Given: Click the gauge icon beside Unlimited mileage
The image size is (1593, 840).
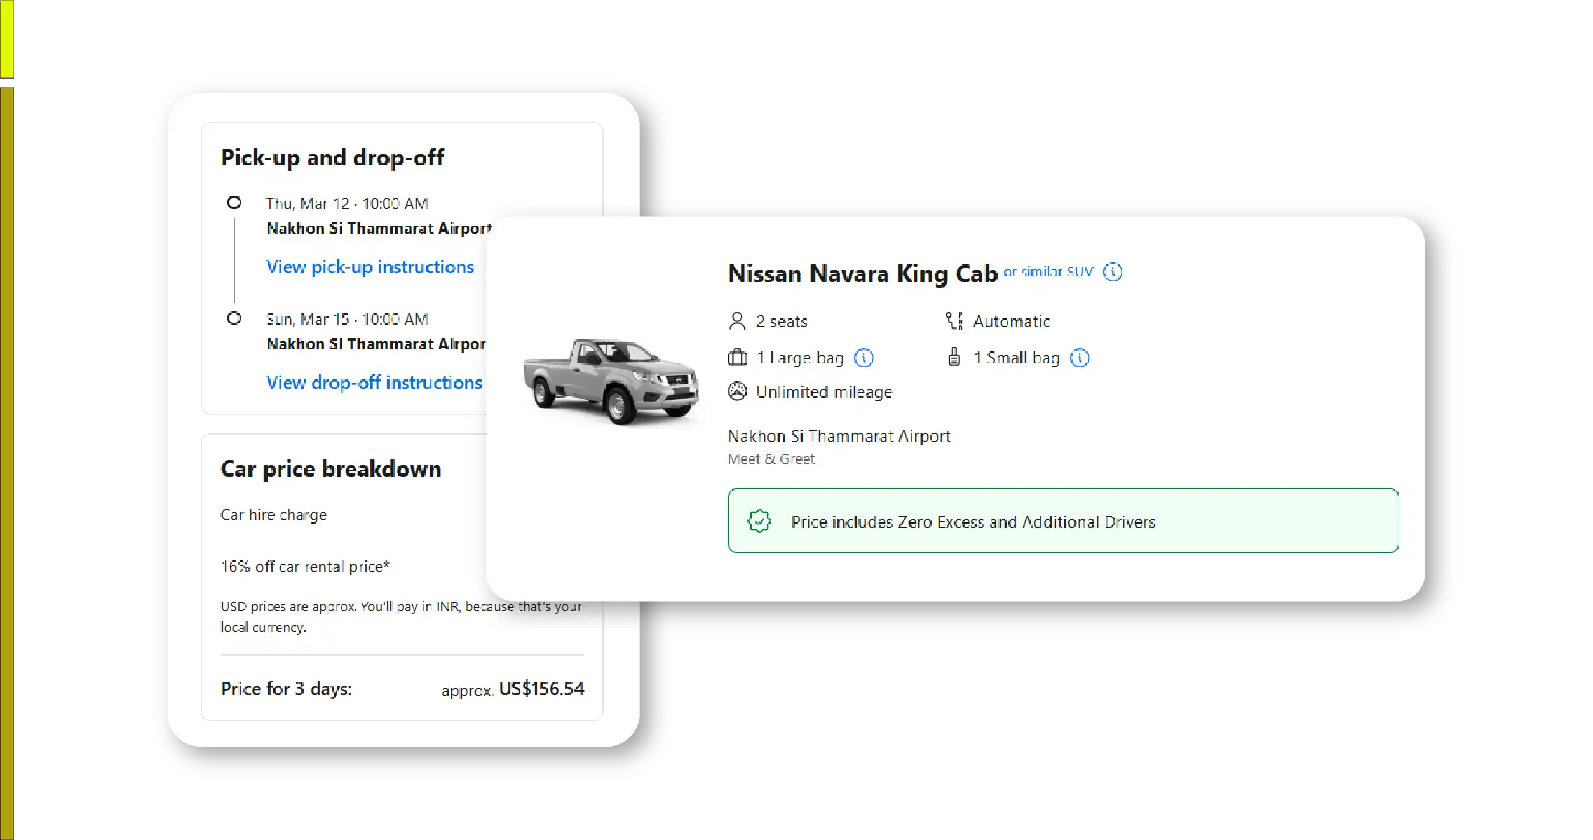Looking at the screenshot, I should click(x=737, y=391).
